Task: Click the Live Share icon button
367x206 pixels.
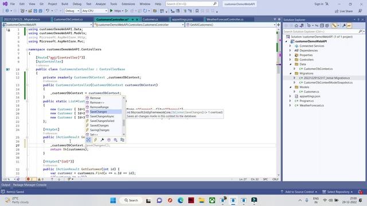Action: click(x=343, y=11)
